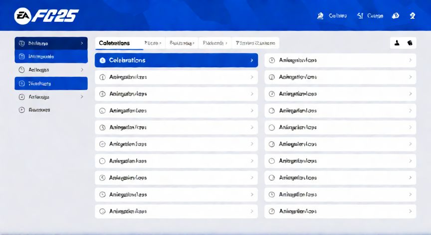Expand the third sidebar item's chevron

(x=82, y=70)
